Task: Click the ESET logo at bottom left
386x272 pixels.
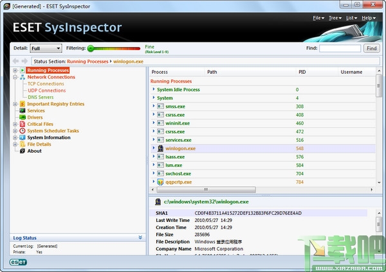Action: pyautogui.click(x=18, y=262)
